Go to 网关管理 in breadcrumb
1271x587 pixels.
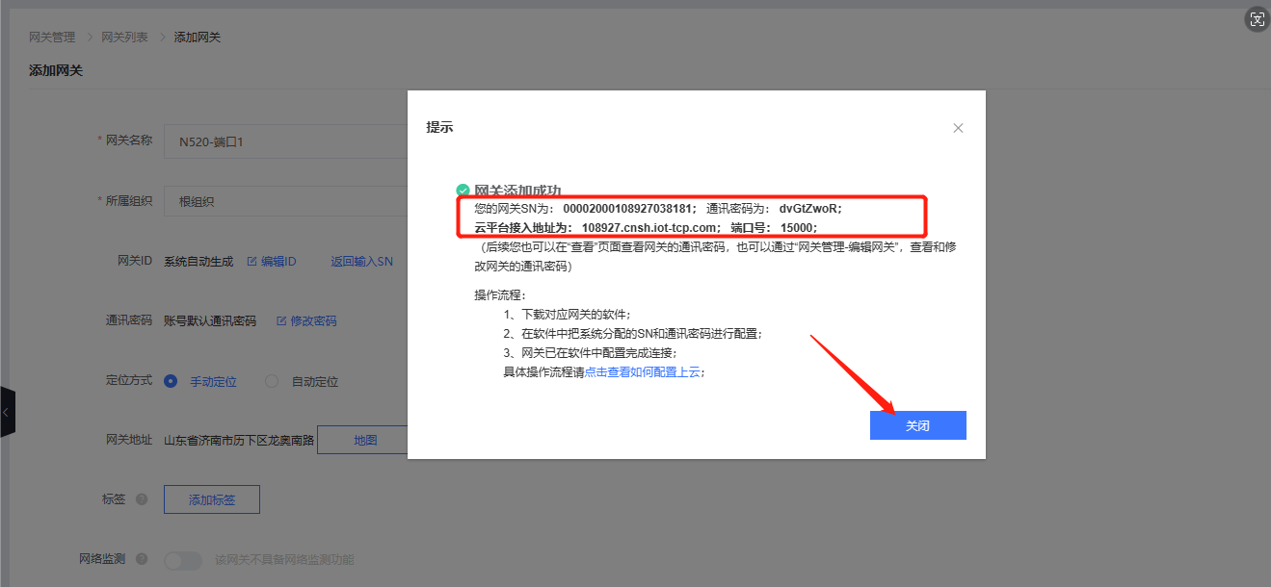52,38
